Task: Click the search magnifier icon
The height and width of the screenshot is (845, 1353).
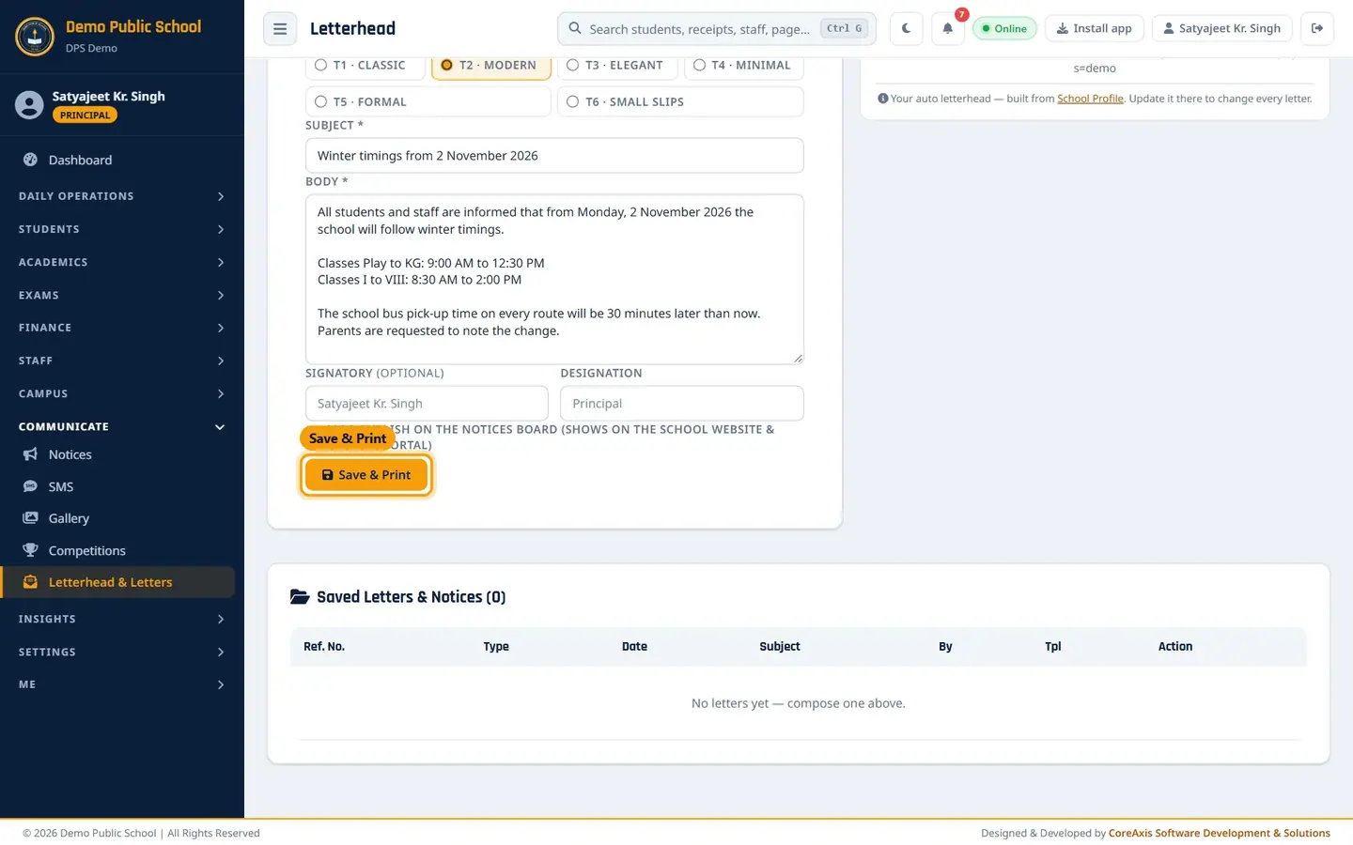Action: [x=575, y=28]
